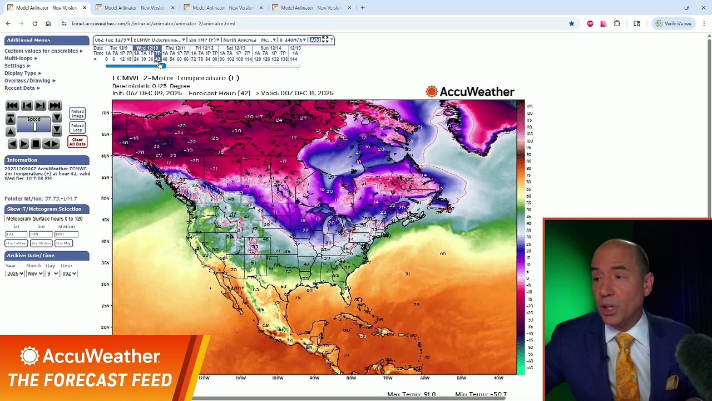Open the ECMWF Deterministic model dropdown
712x401 pixels.
point(160,40)
